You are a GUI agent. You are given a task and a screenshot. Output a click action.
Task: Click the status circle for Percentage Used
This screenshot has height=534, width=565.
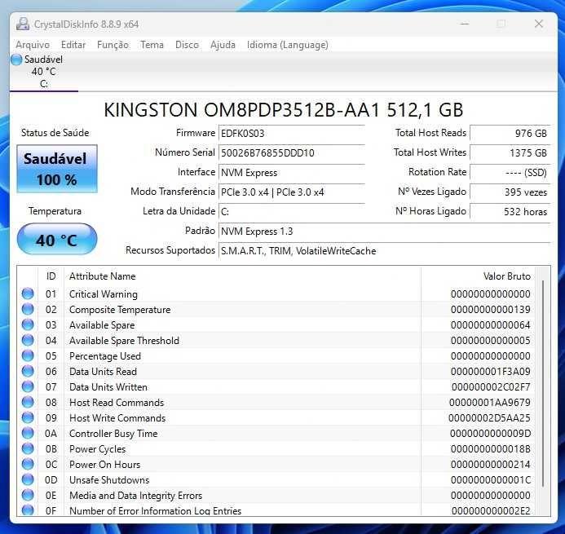pyautogui.click(x=28, y=355)
